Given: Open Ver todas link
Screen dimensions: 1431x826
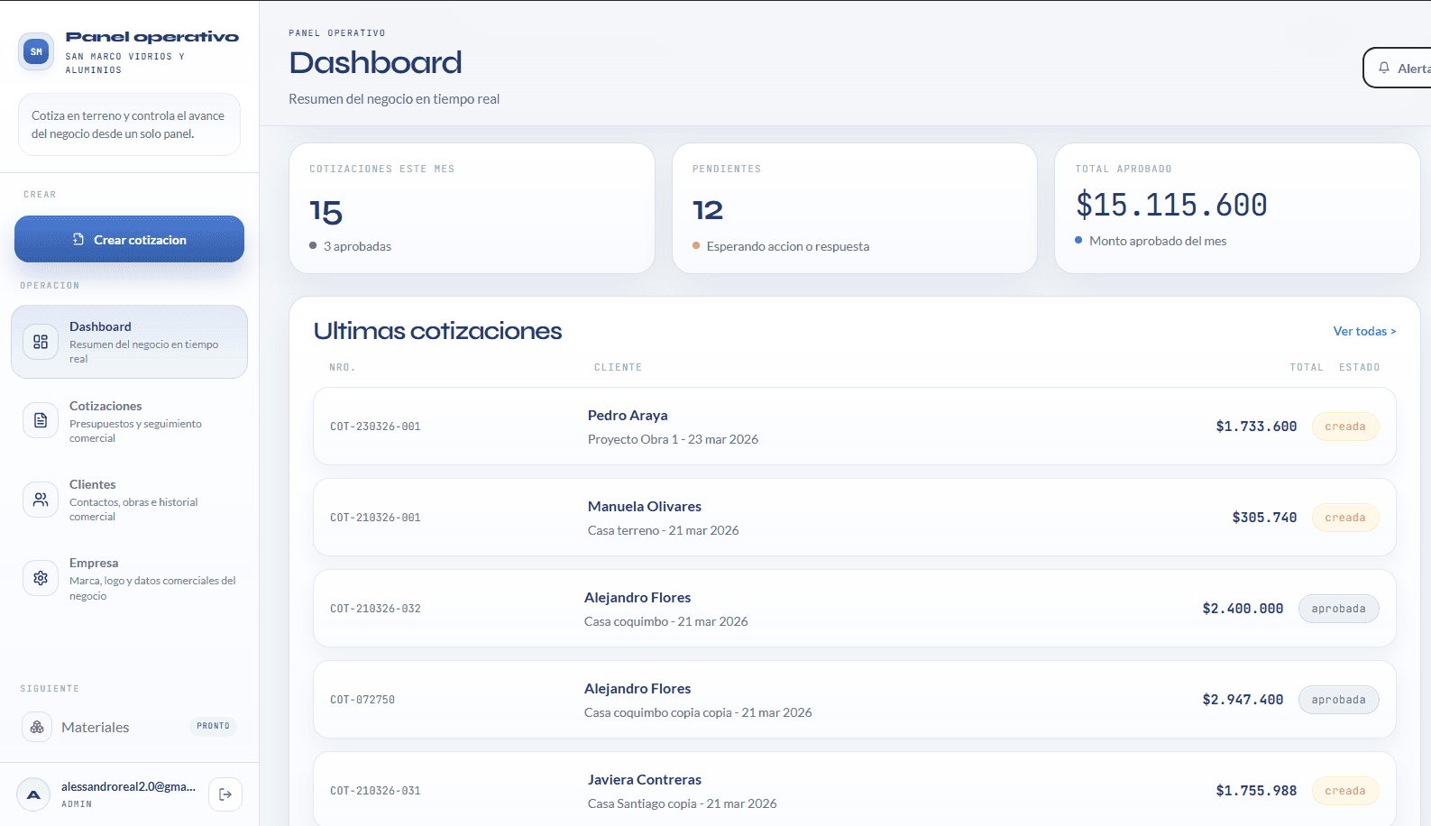Looking at the screenshot, I should point(1363,331).
